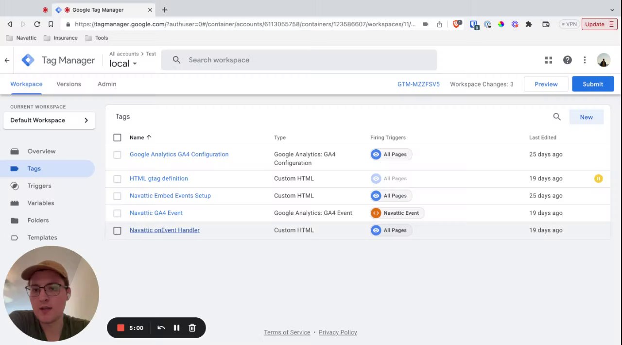This screenshot has width=622, height=345.
Task: Click the paused status icon on HTML gtag definition
Action: point(598,178)
